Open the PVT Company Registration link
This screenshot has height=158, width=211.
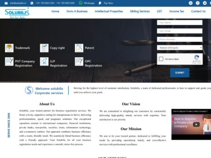[x=25, y=64]
